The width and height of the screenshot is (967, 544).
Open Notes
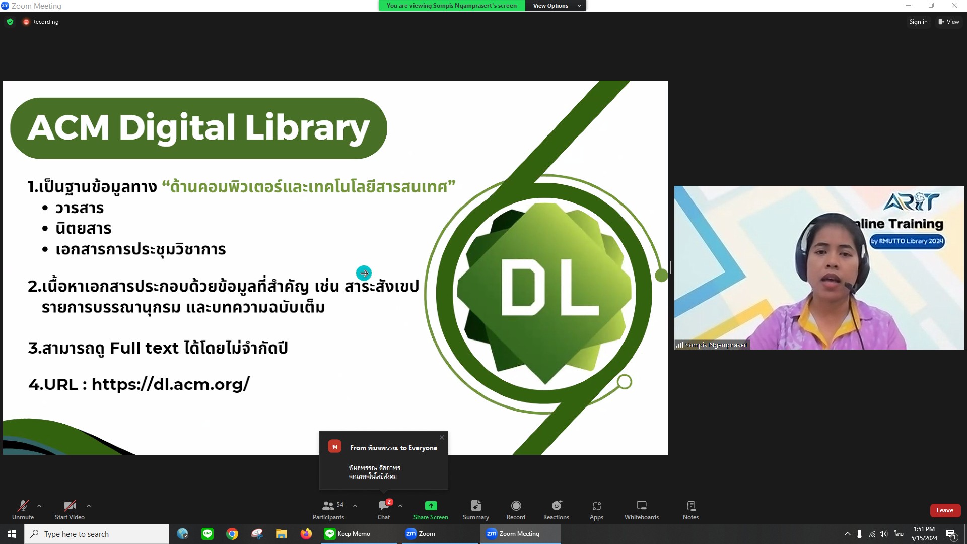pyautogui.click(x=690, y=509)
